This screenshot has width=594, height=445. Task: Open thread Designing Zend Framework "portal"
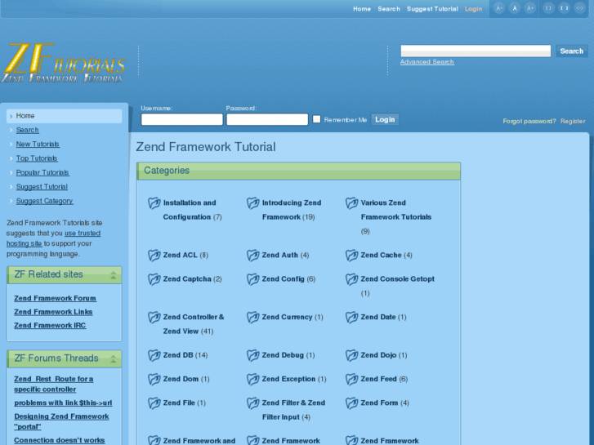[x=61, y=421]
